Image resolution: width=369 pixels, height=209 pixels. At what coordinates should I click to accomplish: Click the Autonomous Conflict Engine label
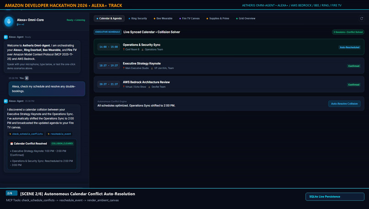112,102
